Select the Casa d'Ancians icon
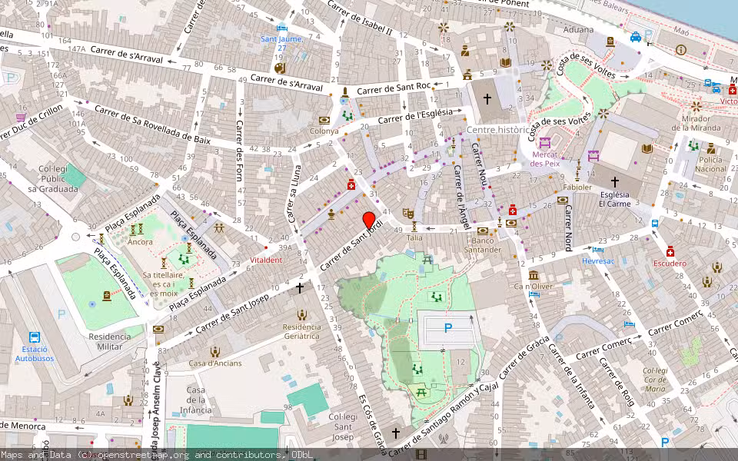The width and height of the screenshot is (738, 461). tap(215, 352)
